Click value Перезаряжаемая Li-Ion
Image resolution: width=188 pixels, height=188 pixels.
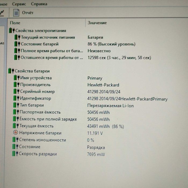(110, 106)
